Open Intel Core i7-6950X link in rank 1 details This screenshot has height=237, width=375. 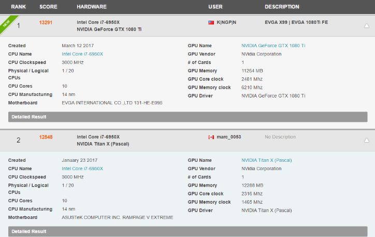82,54
